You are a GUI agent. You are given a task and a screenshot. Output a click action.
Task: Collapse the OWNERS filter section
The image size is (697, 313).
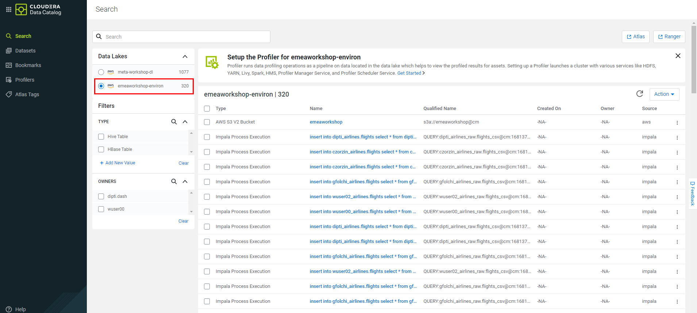click(185, 181)
